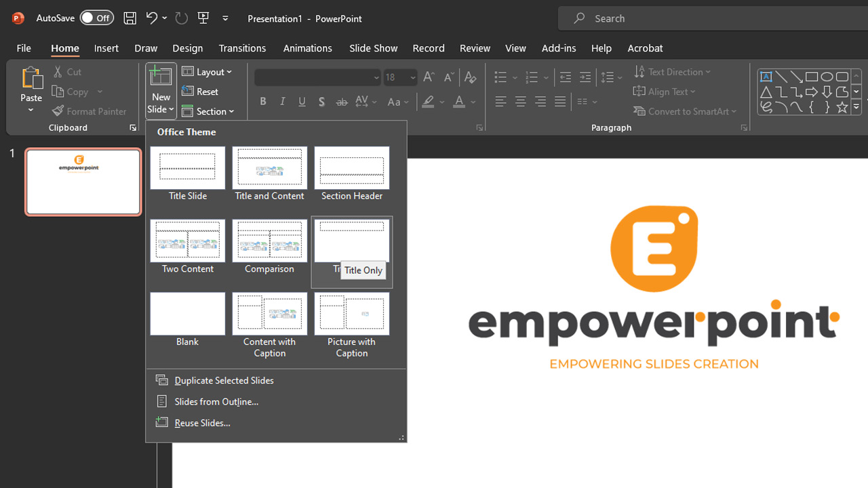The image size is (868, 488).
Task: Open the font size dropdown
Action: (x=413, y=77)
